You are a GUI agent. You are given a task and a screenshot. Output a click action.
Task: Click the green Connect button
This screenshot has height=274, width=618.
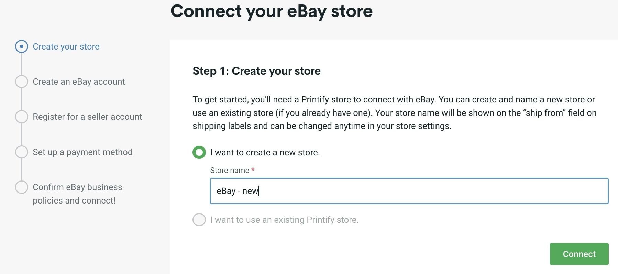pos(579,254)
